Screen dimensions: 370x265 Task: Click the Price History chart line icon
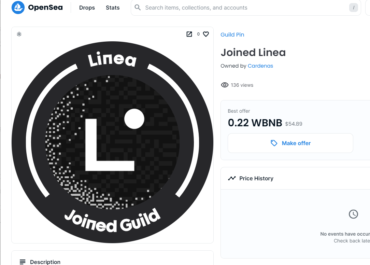(232, 178)
